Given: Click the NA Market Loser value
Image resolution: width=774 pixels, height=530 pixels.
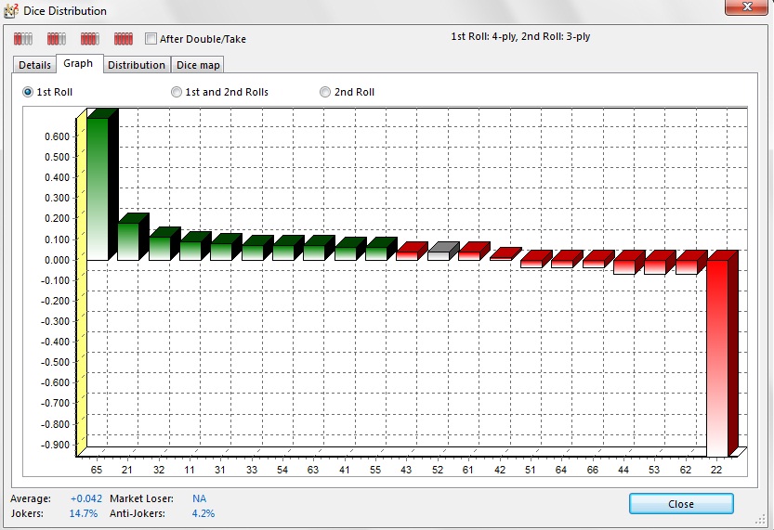Looking at the screenshot, I should click(199, 498).
